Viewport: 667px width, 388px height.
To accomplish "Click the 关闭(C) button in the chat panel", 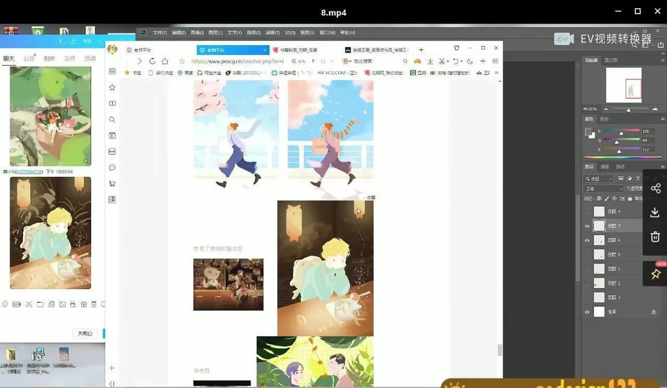I will pyautogui.click(x=84, y=333).
